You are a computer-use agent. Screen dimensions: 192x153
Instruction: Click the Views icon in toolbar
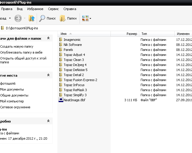[85, 18]
